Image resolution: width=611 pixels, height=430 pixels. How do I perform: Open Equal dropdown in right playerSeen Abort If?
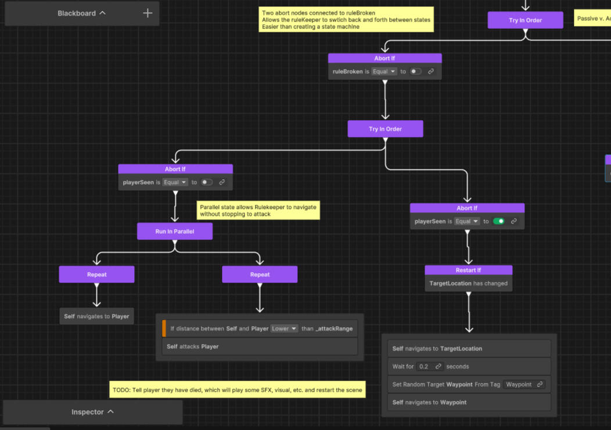[467, 221]
